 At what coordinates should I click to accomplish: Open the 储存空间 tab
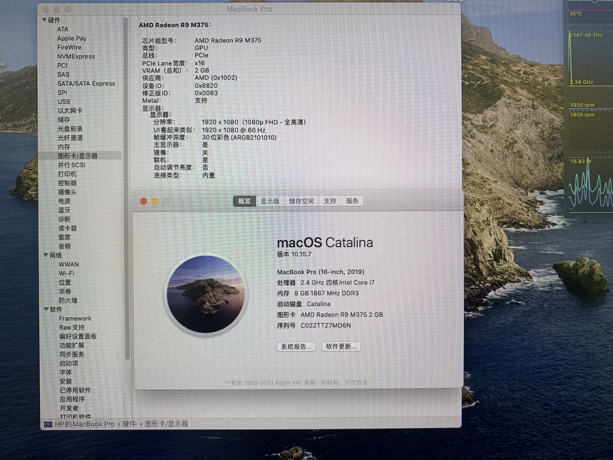[x=302, y=201]
